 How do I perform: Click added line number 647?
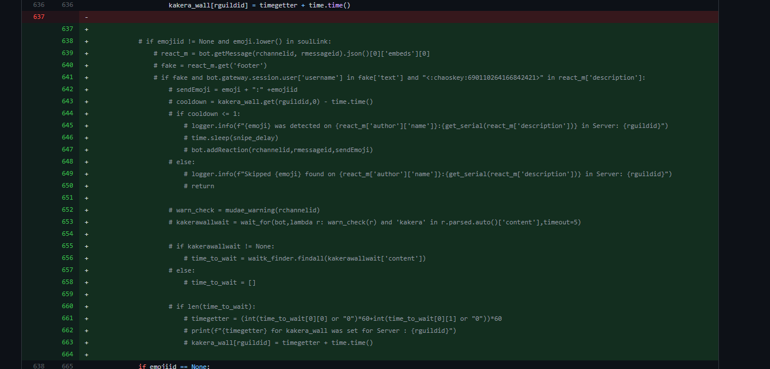(67, 150)
